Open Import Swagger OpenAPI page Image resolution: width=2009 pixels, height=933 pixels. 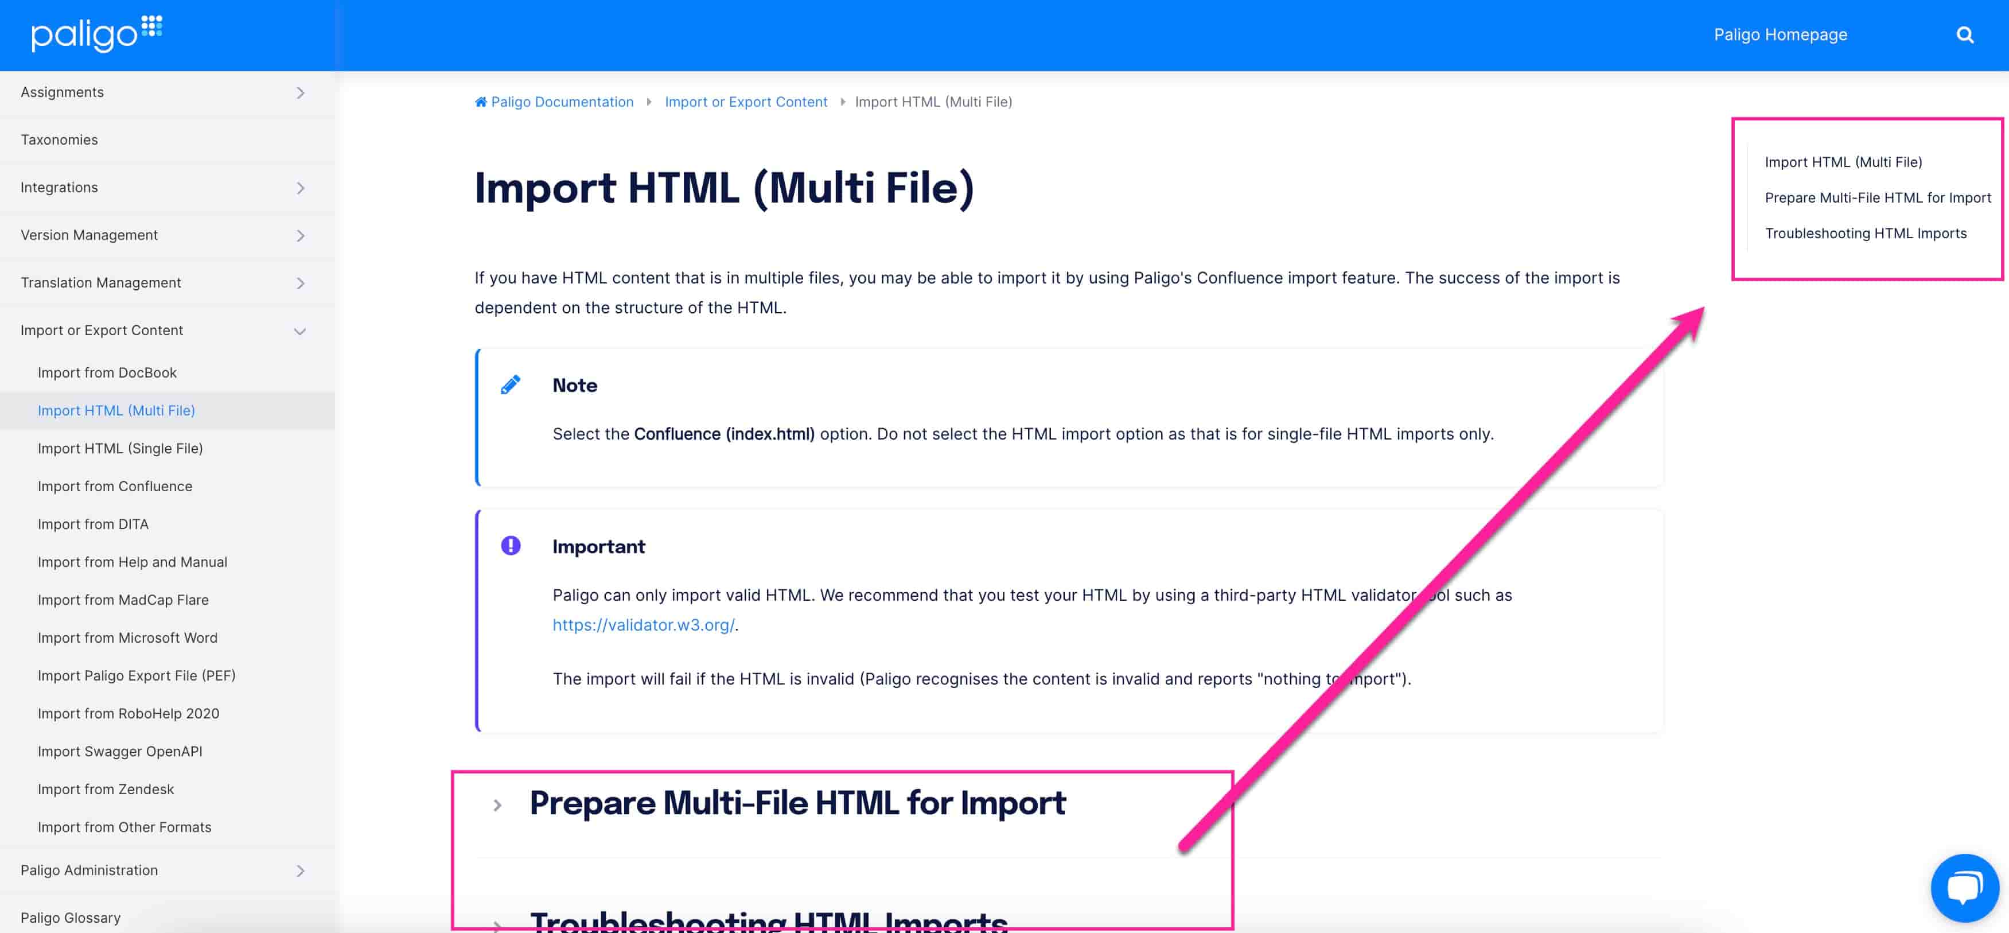(119, 751)
